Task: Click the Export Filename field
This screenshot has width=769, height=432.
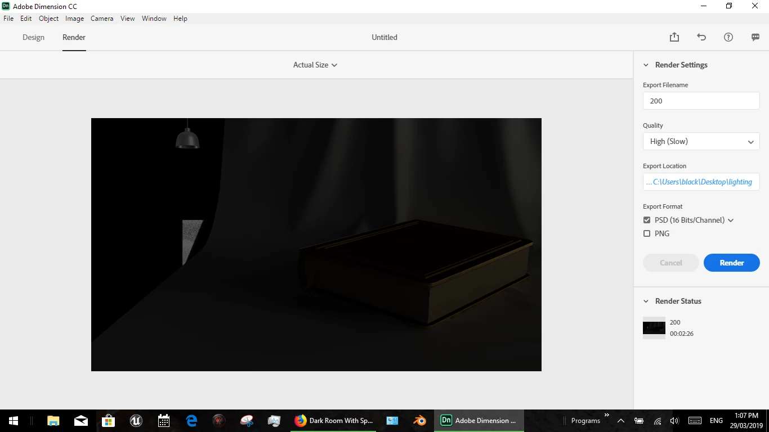Action: [701, 101]
